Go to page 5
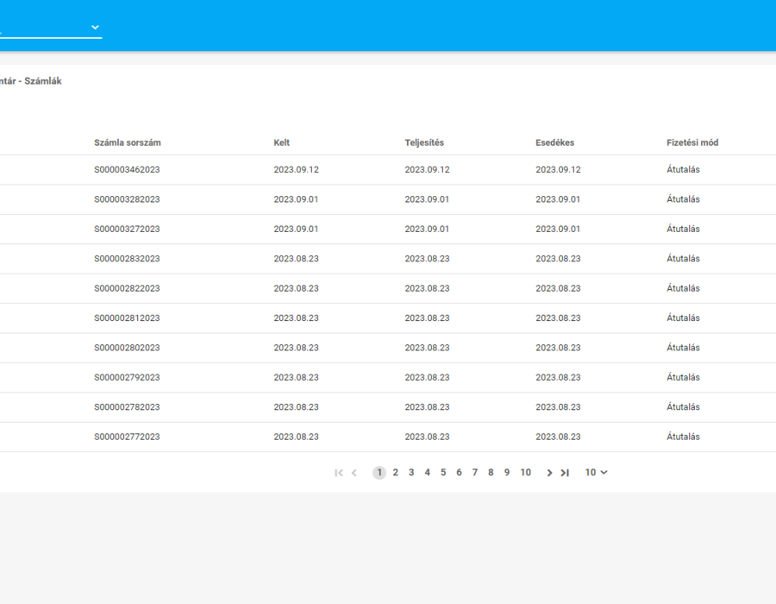 443,472
